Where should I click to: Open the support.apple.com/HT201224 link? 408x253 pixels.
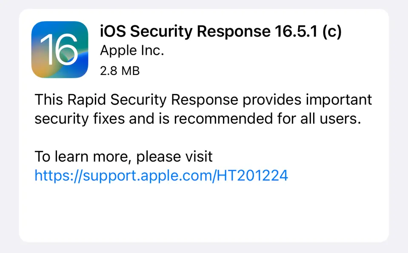(161, 175)
